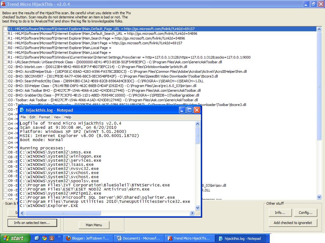Click Main Menu button

click(94, 225)
